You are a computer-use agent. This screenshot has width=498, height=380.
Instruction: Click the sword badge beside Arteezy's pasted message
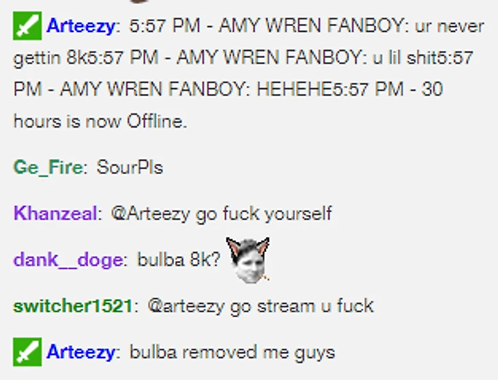27,26
